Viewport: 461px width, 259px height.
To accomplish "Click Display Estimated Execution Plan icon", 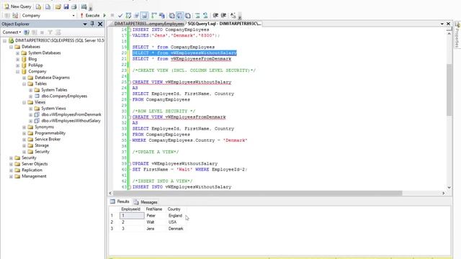I will [128, 15].
